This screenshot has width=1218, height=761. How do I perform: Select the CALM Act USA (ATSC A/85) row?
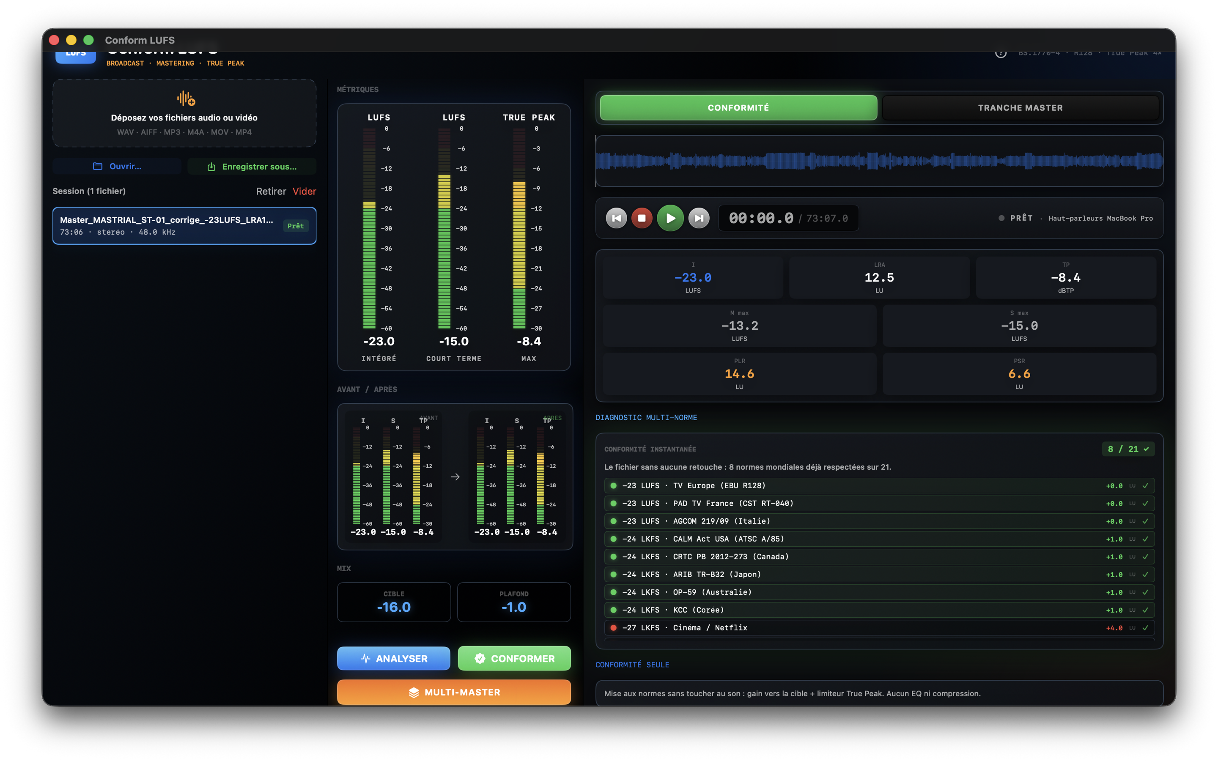(x=879, y=539)
